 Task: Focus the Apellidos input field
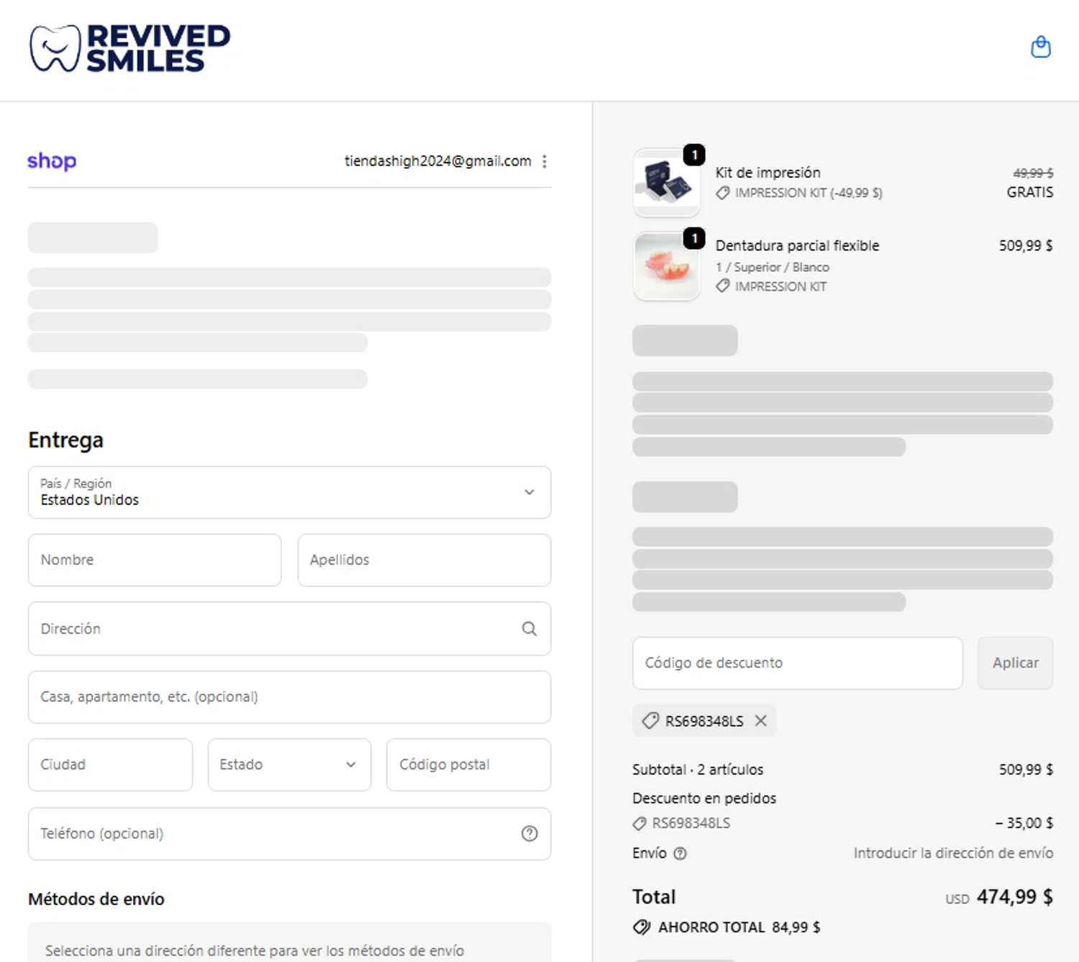(424, 560)
